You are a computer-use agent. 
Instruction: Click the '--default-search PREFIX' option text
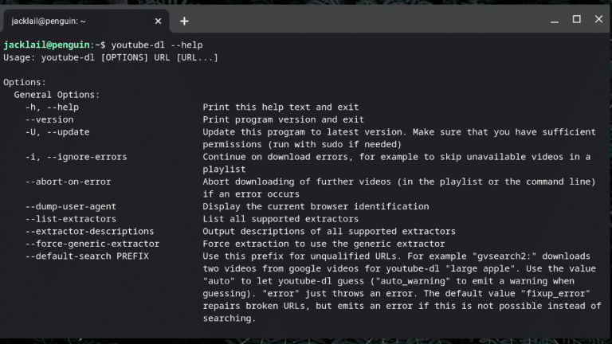tap(87, 256)
